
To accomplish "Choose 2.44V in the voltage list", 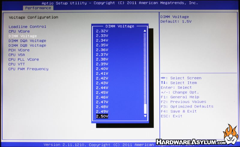I will point(102,88).
